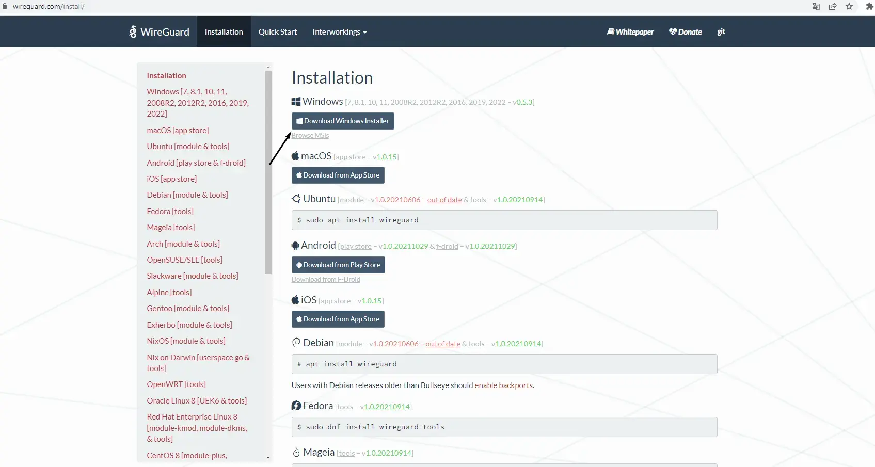This screenshot has width=875, height=467.
Task: Select Nix on Darwin in sidebar
Action: (x=198, y=363)
